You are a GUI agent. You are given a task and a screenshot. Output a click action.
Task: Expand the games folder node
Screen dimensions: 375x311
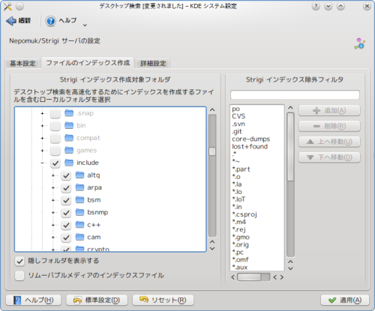pos(42,151)
